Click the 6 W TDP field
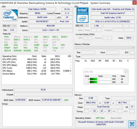The height and width of the screenshot is (129, 137). (x=12, y=30)
